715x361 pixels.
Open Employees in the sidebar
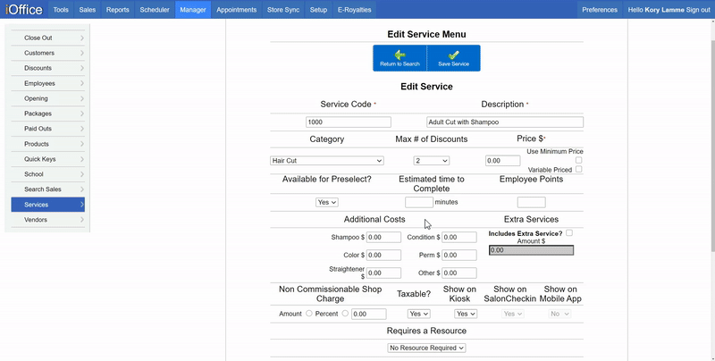48,83
